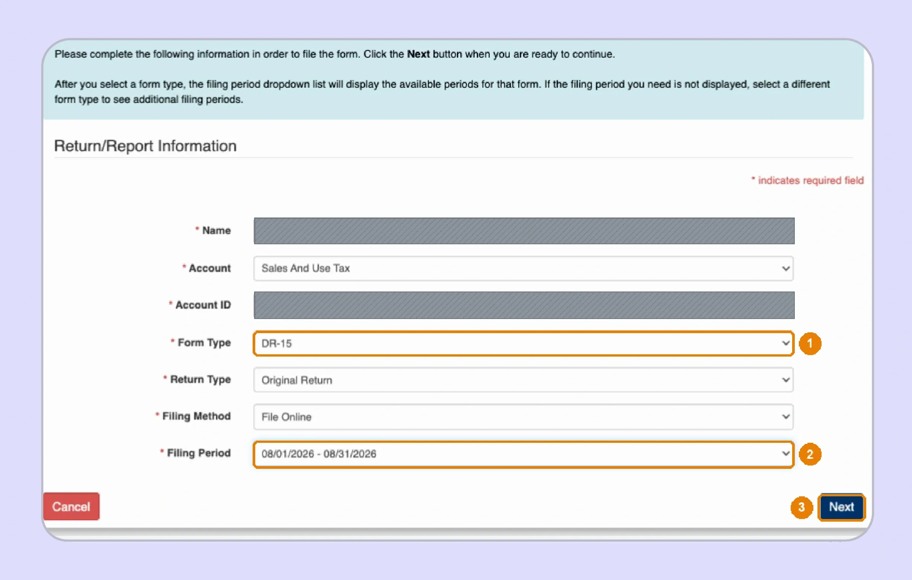912x580 pixels.
Task: Click the Next button to continue
Action: [x=841, y=507]
